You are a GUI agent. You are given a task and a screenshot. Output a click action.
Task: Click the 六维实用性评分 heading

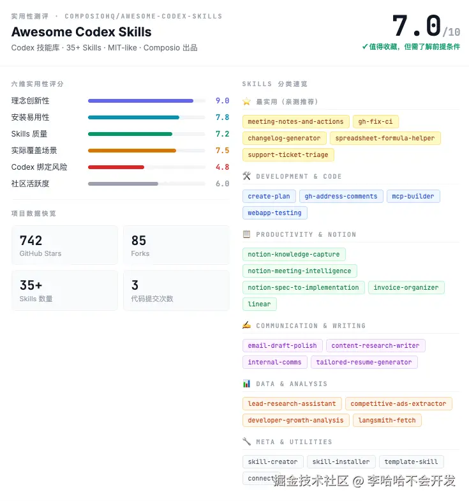[38, 84]
